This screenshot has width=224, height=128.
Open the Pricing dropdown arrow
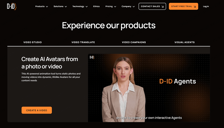point(115,7)
